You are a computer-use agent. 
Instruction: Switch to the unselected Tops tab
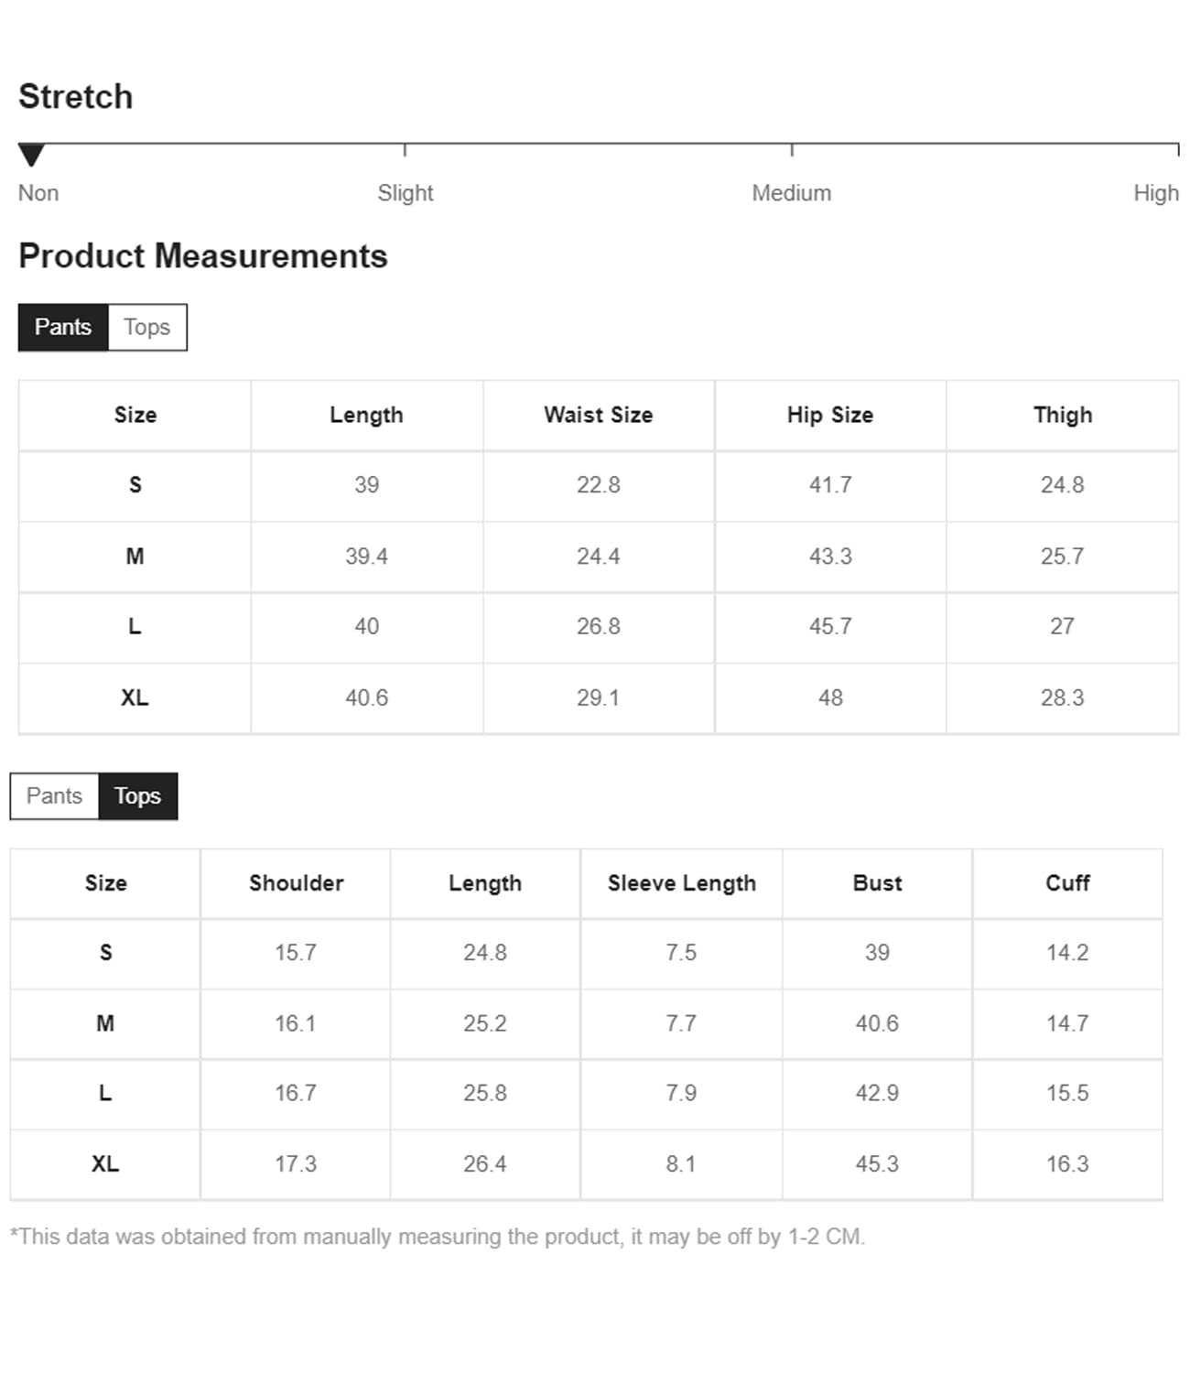146,328
